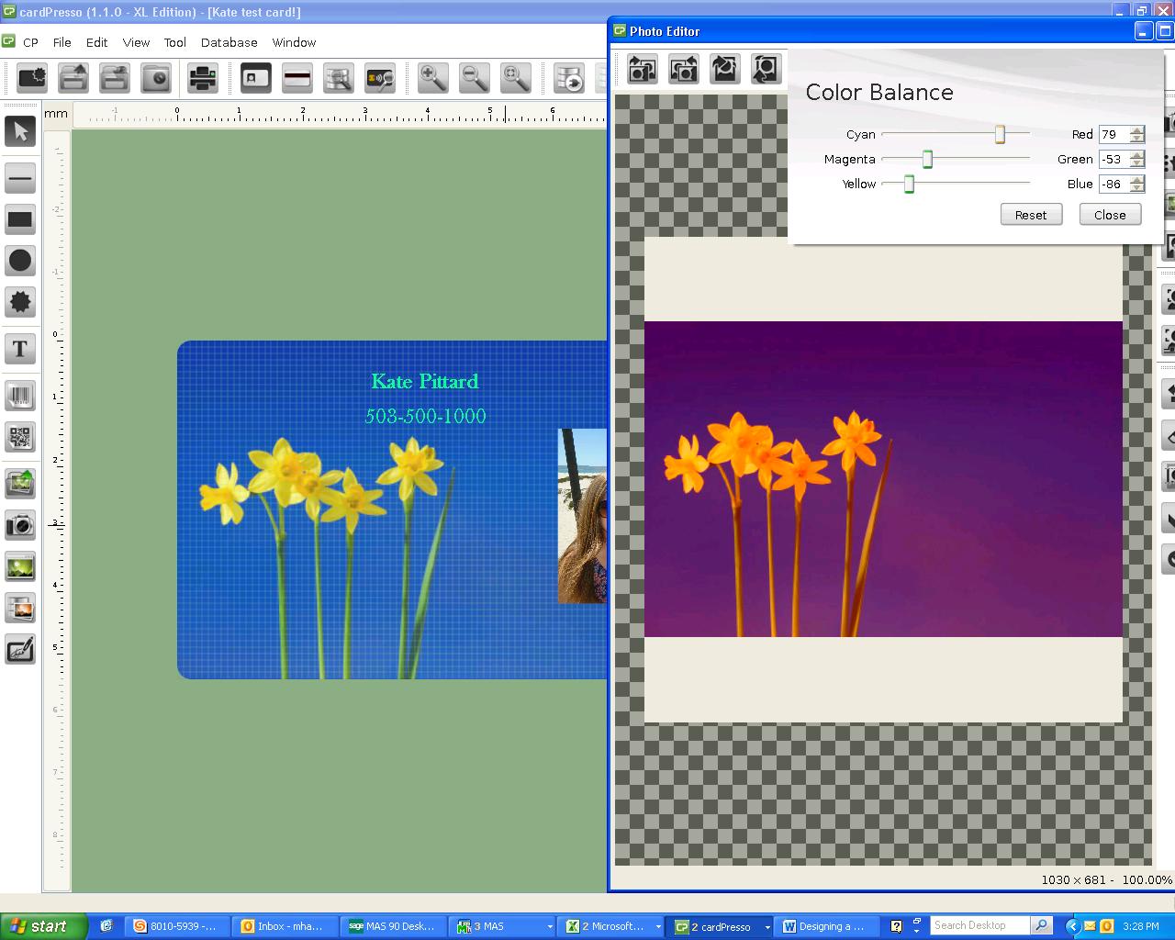Viewport: 1175px width, 940px height.
Task: Click the Print toolbar icon
Action: click(x=202, y=78)
